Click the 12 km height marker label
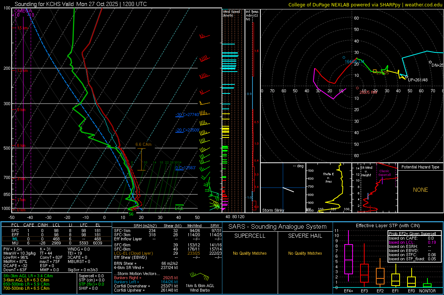444x295 pixels. (x=22, y=70)
